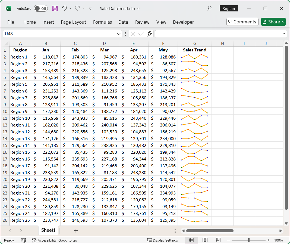290x244 pixels.
Task: Click the macro recording status icon
Action: (x=23, y=240)
